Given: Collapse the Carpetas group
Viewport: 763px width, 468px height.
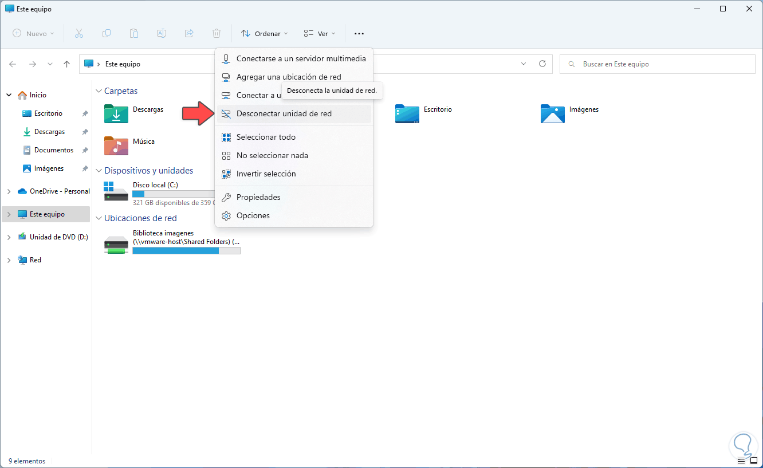Looking at the screenshot, I should (x=99, y=91).
